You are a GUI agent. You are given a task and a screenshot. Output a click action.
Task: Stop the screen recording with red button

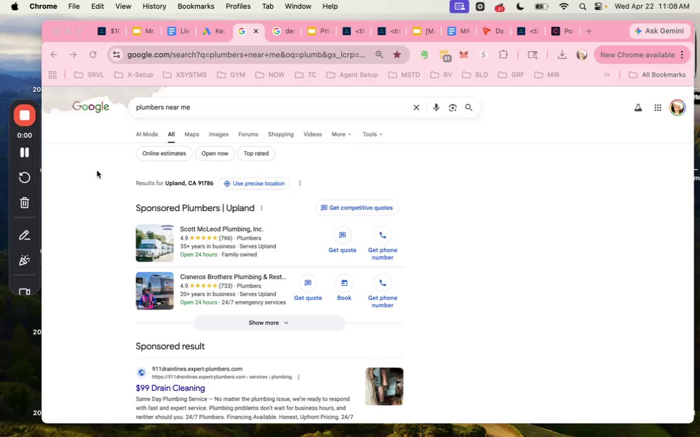pyautogui.click(x=24, y=115)
